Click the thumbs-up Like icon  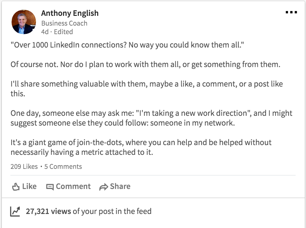coord(16,187)
